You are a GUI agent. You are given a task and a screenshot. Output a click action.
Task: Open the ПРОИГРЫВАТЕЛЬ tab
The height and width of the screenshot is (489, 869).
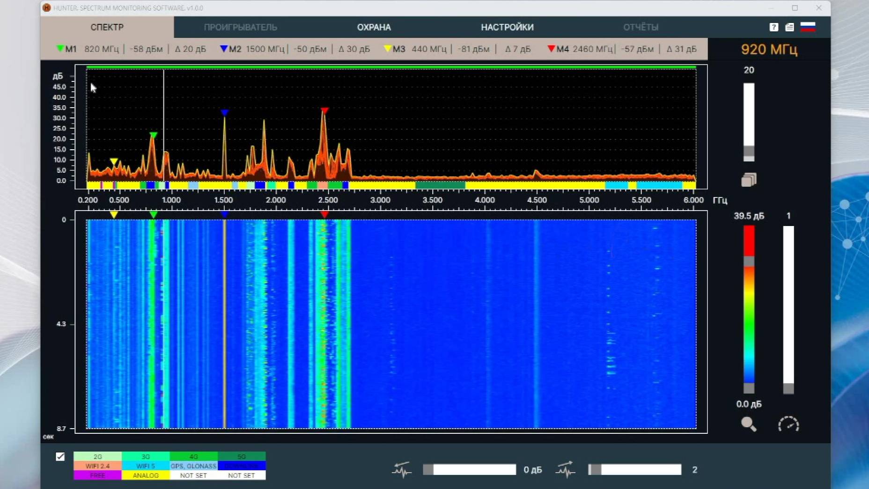coord(240,27)
